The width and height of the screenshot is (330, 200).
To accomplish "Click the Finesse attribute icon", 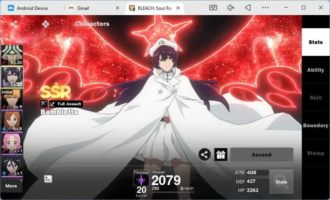I will coord(141,178).
